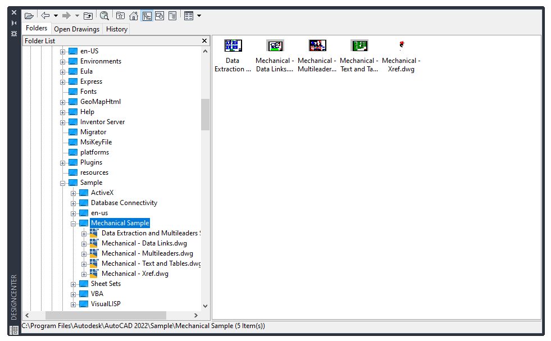Select Mechanical - Multileaders.dwg in tree

[x=147, y=253]
